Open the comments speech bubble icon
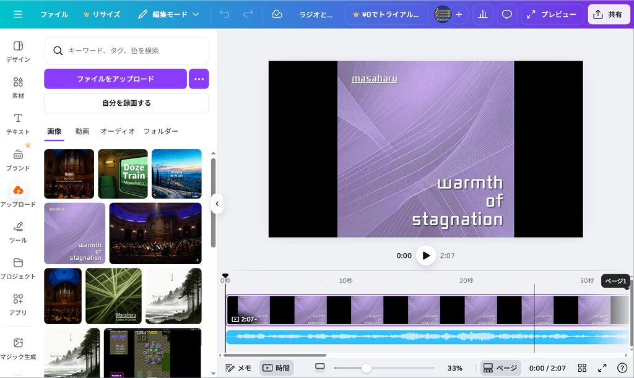This screenshot has height=378, width=634. click(x=506, y=14)
